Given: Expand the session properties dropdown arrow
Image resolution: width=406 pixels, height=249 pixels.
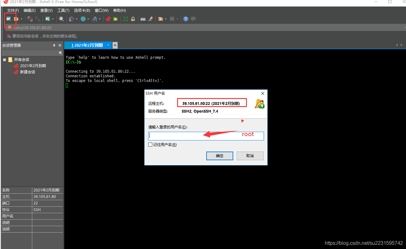Looking at the screenshot, I should point(53,19).
